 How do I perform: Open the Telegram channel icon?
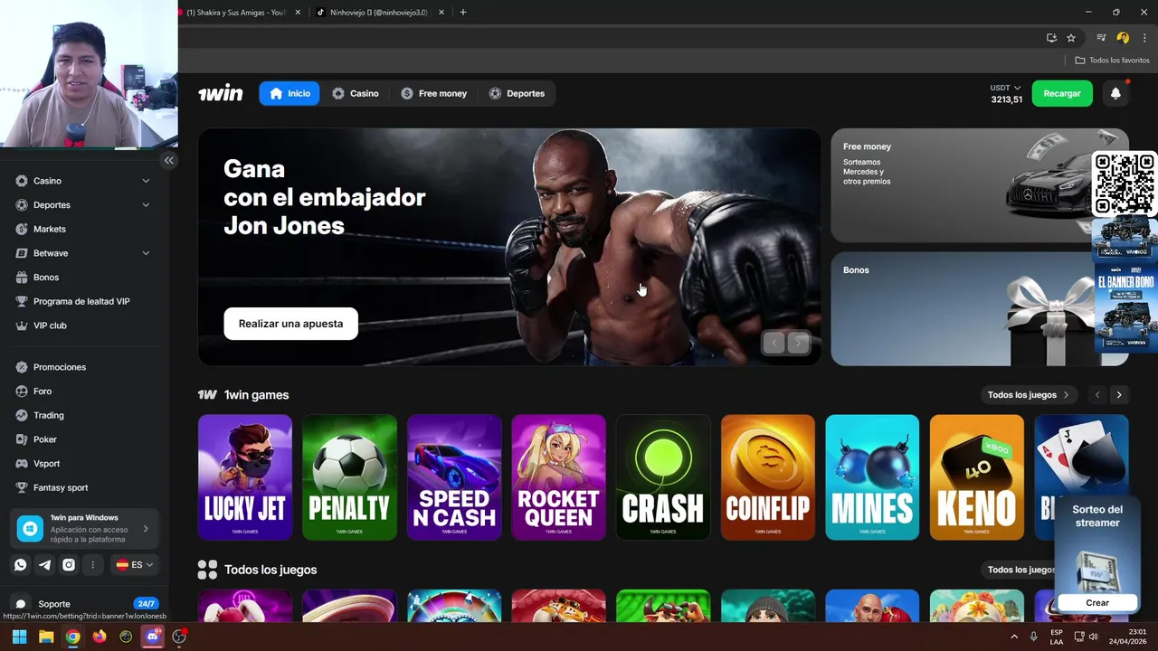tap(44, 564)
